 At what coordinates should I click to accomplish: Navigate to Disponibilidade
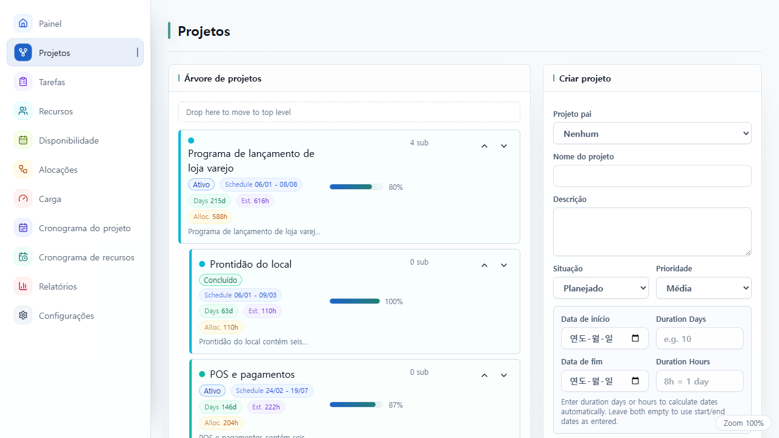click(75, 141)
